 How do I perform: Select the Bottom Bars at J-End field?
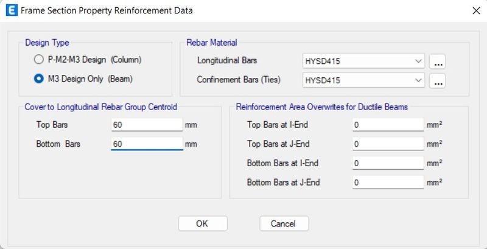[388, 183]
